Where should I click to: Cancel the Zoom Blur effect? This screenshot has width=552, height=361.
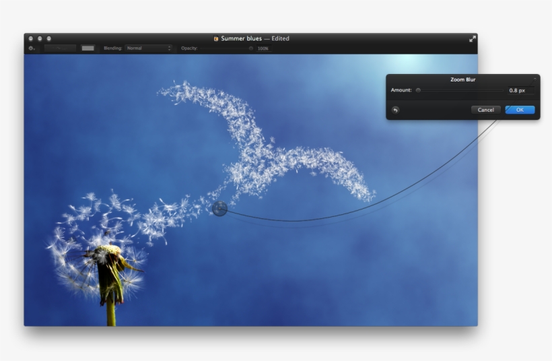tap(485, 110)
